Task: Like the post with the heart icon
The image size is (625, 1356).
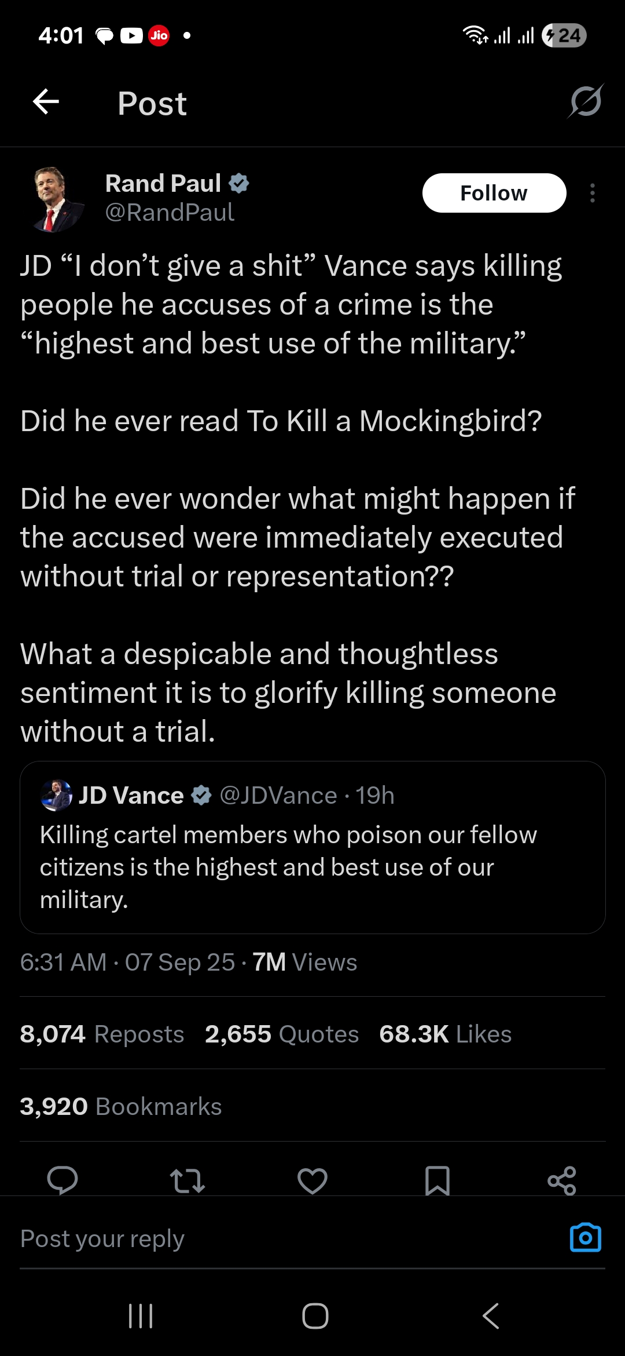Action: (312, 1180)
